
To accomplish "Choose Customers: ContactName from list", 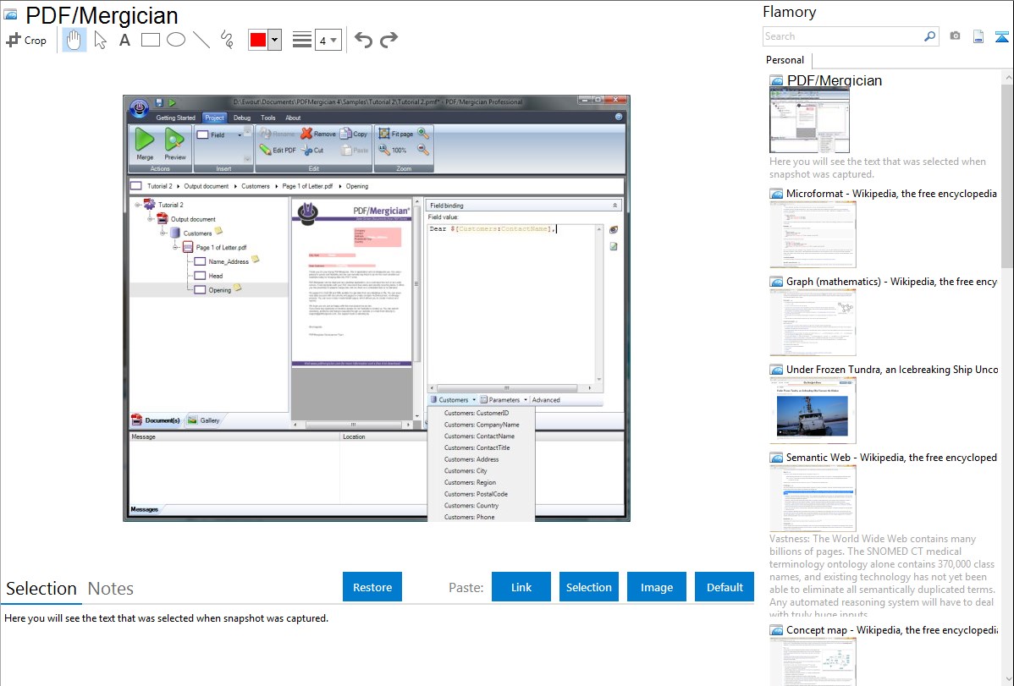I will (479, 436).
